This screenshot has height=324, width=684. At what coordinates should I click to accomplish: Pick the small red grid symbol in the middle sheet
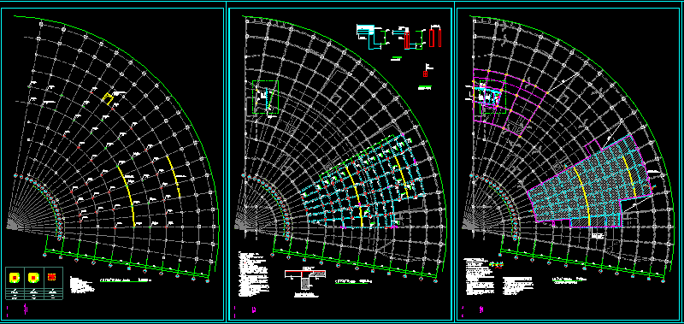click(426, 74)
